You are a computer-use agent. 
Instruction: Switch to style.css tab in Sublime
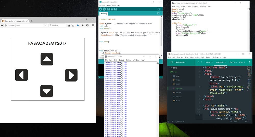232,62
